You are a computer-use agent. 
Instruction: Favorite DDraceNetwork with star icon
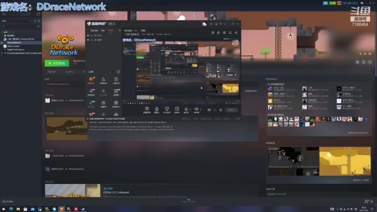[x=370, y=62]
